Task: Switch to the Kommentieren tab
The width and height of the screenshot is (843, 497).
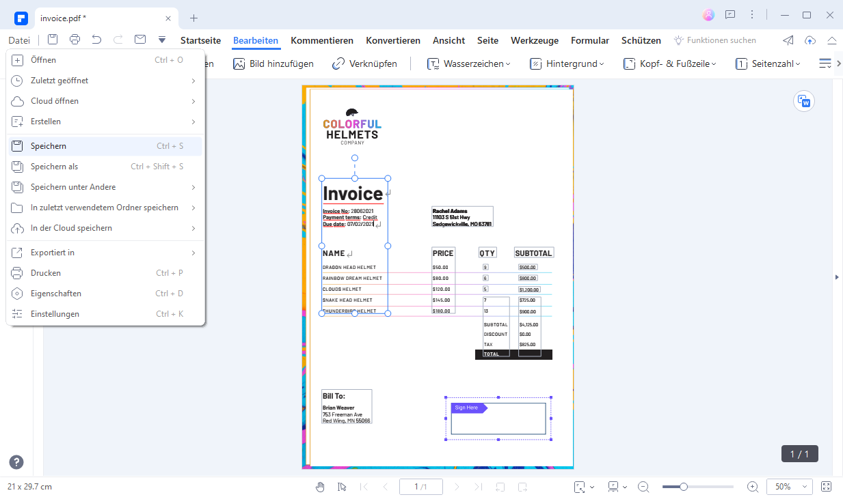Action: (322, 40)
